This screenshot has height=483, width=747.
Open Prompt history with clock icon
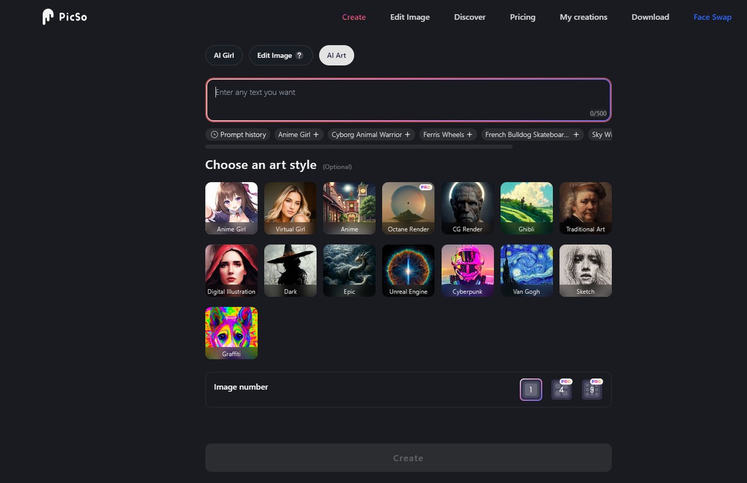coord(238,135)
